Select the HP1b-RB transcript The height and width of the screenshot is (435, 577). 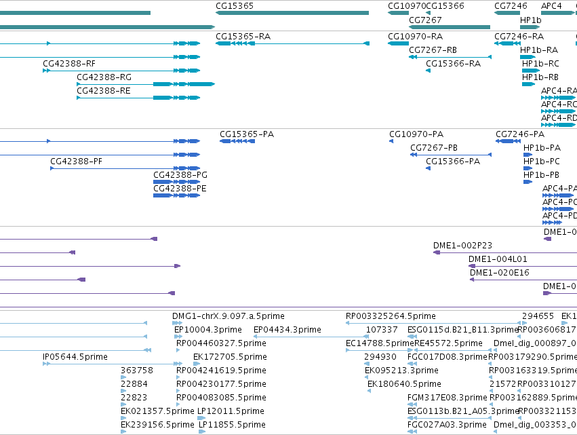tap(528, 84)
